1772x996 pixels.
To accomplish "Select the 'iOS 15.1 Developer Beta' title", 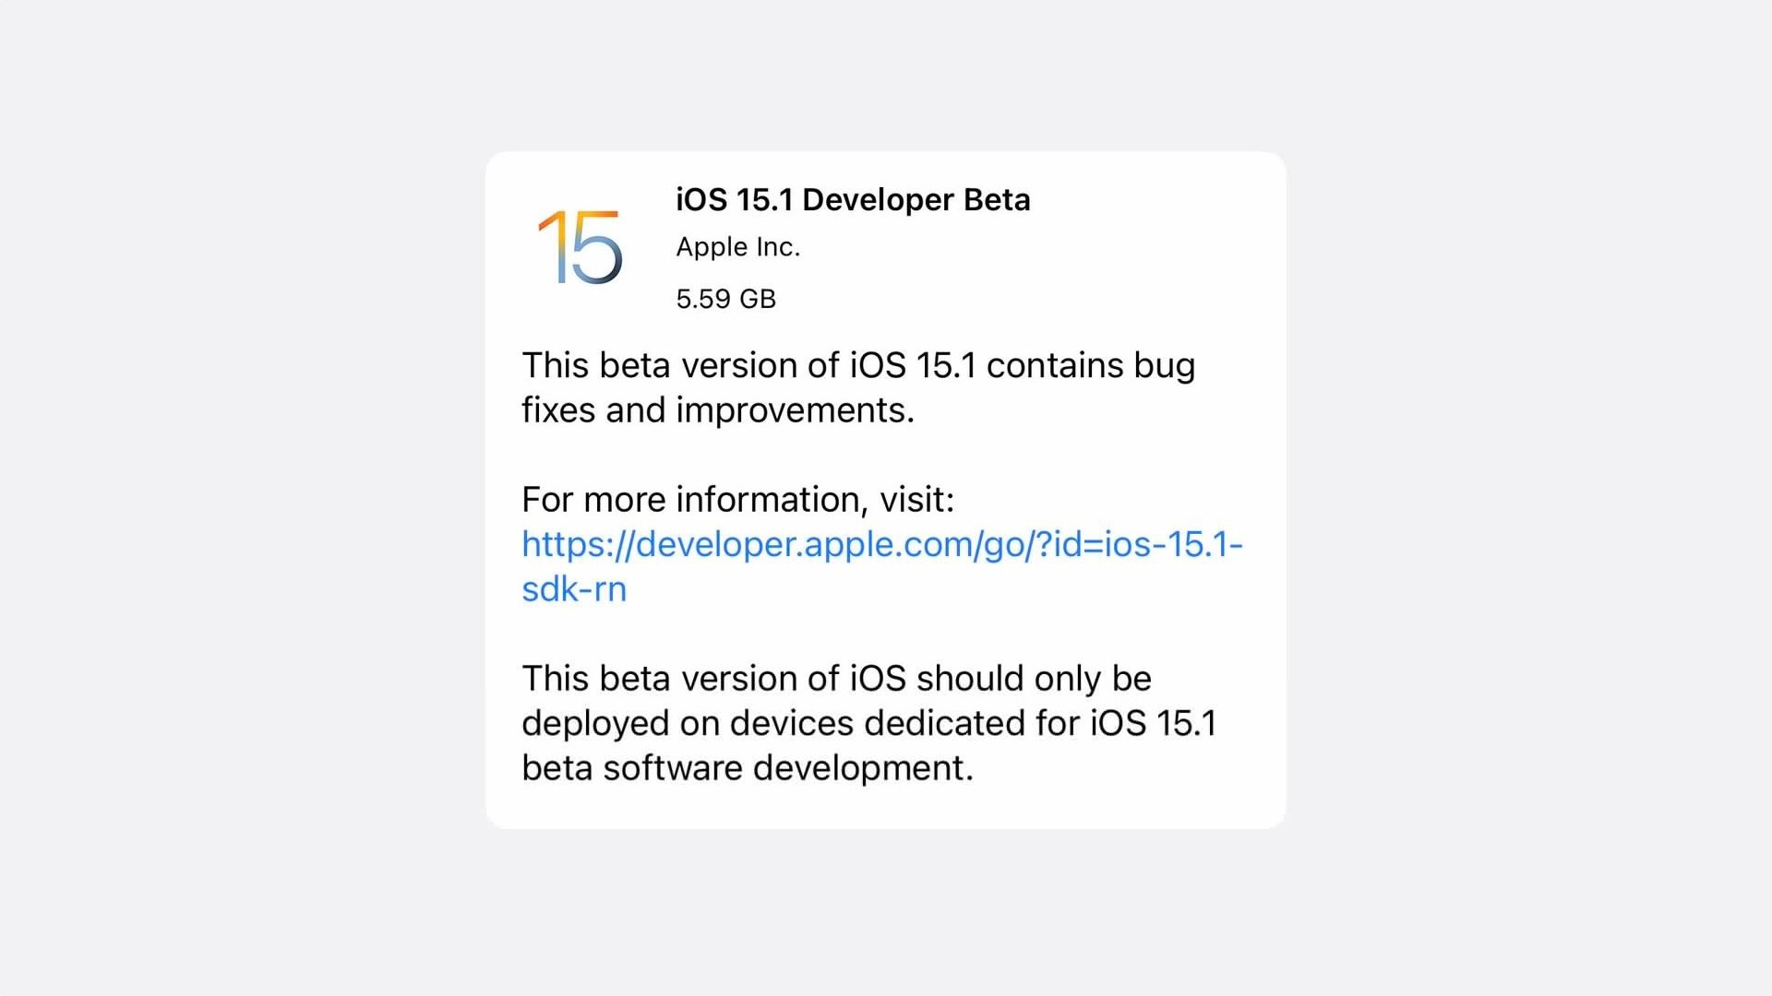I will pyautogui.click(x=853, y=200).
